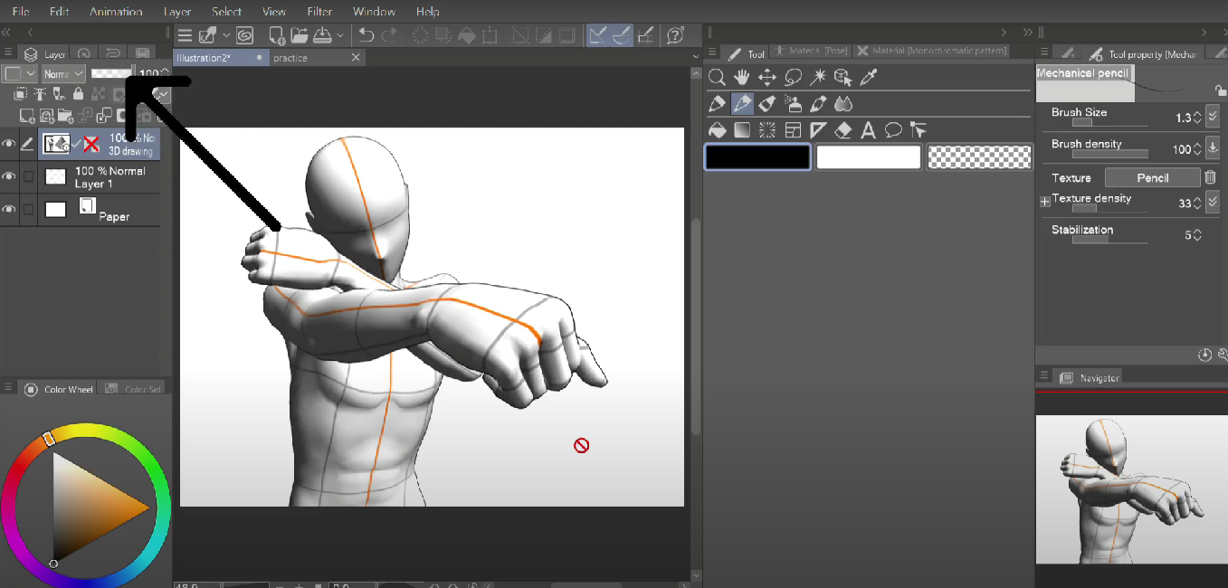Select the Fill bucket tool
The width and height of the screenshot is (1228, 588).
point(717,130)
